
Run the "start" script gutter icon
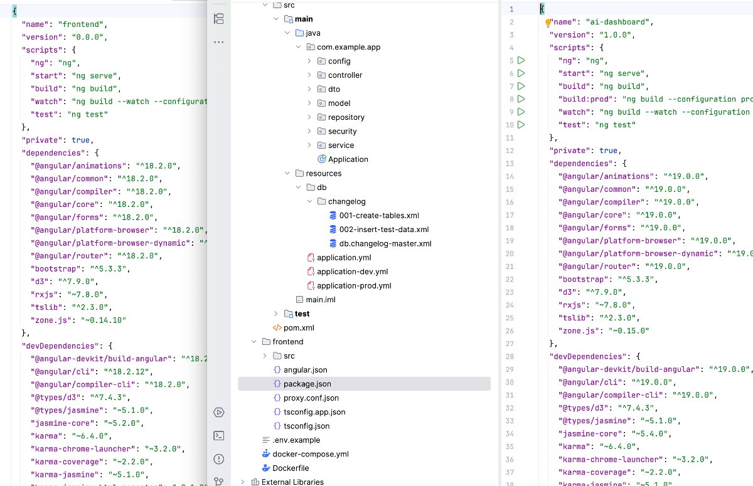521,73
